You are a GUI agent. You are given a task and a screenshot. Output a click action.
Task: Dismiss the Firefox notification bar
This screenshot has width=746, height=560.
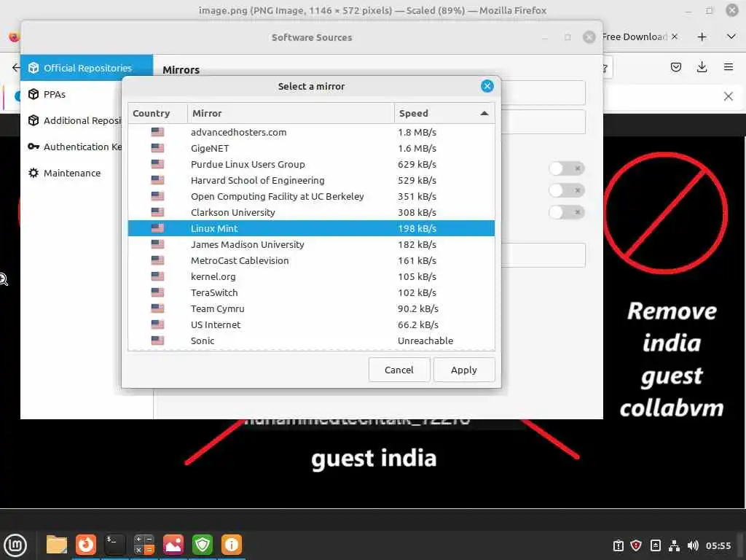coord(728,96)
